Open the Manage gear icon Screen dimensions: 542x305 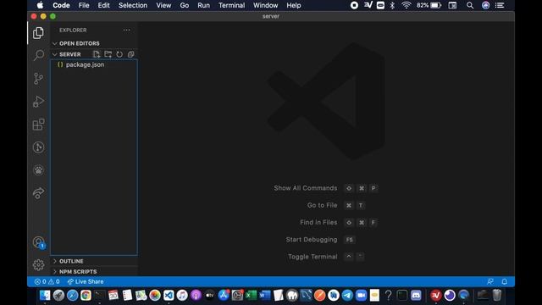point(38,265)
